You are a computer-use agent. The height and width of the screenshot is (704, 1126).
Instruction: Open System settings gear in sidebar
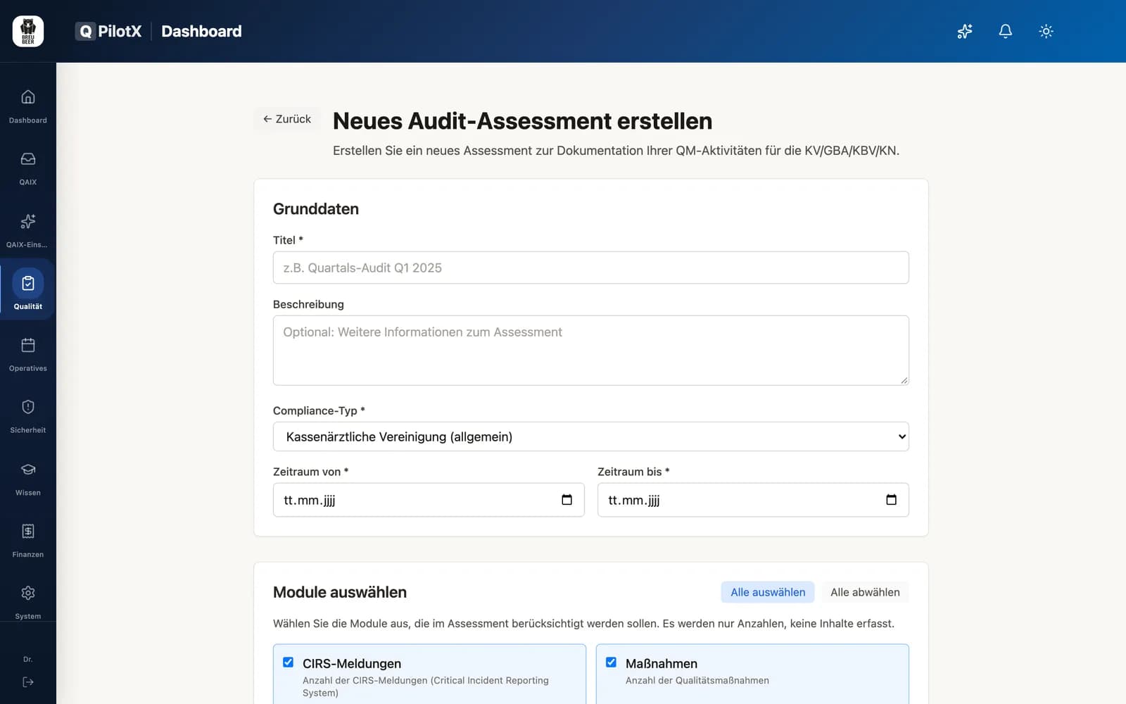(28, 602)
